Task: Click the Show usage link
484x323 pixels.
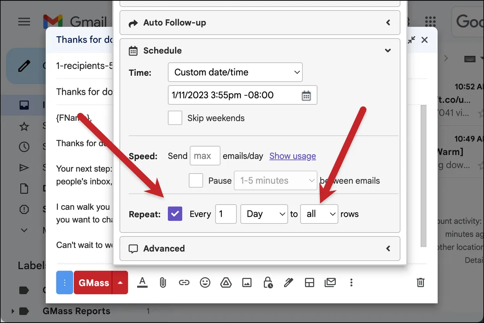Action: 293,156
